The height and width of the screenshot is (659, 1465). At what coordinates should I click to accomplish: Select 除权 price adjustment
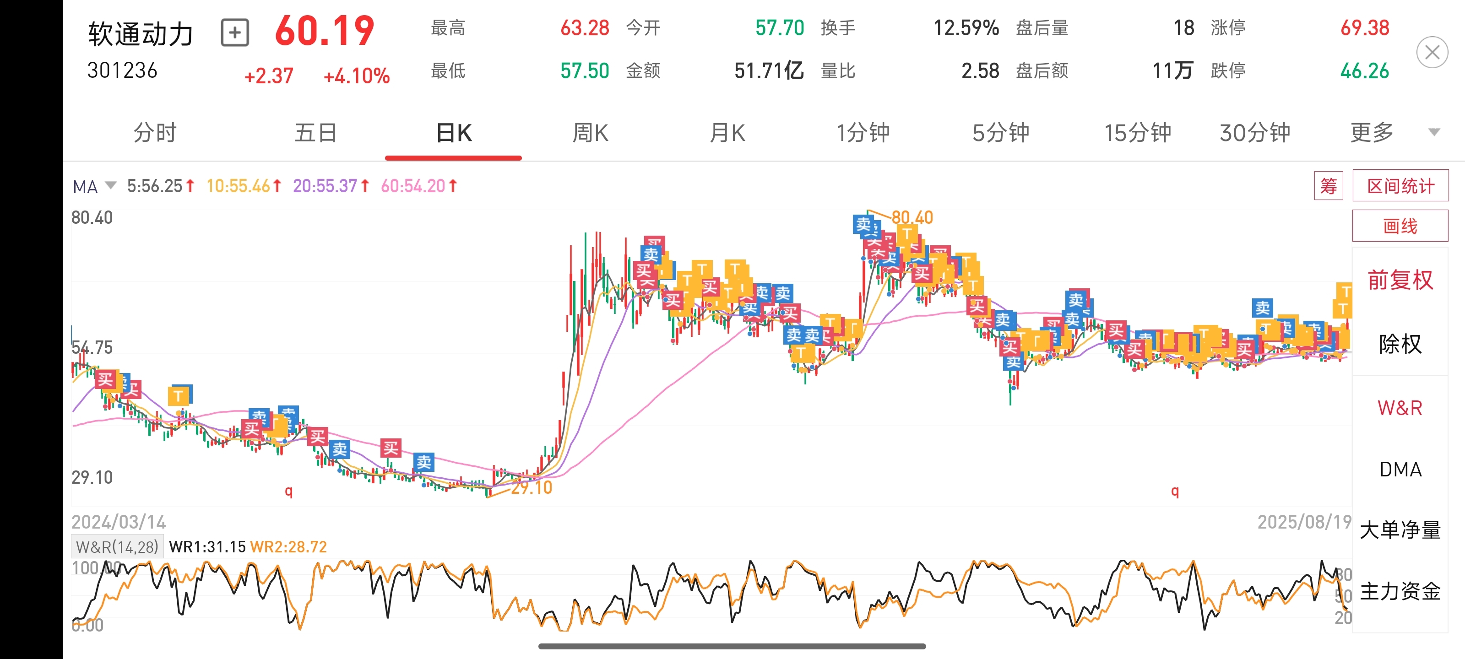click(x=1400, y=344)
